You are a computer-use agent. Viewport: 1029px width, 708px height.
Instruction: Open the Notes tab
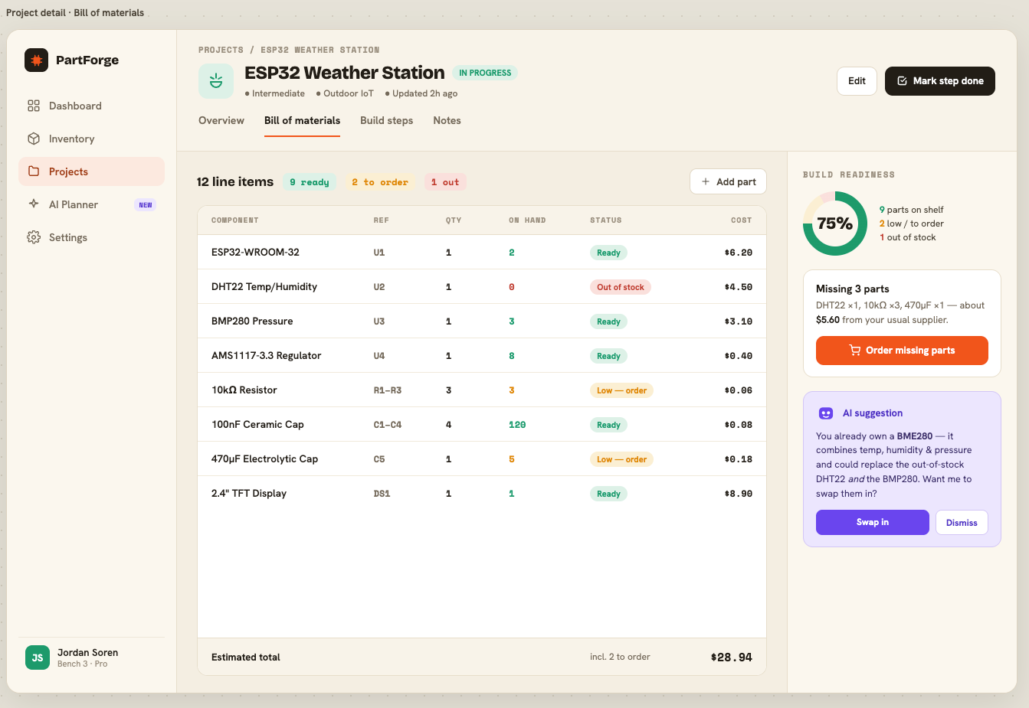point(447,120)
